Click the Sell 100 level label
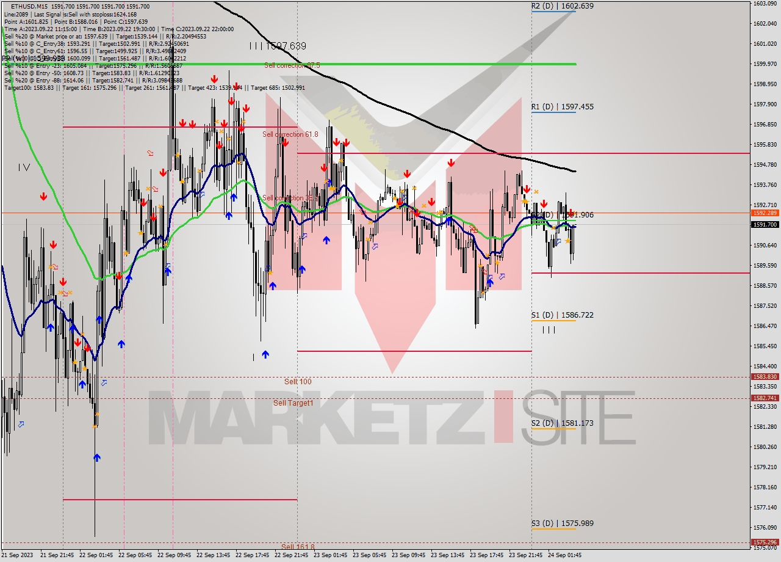The width and height of the screenshot is (781, 562). (298, 382)
